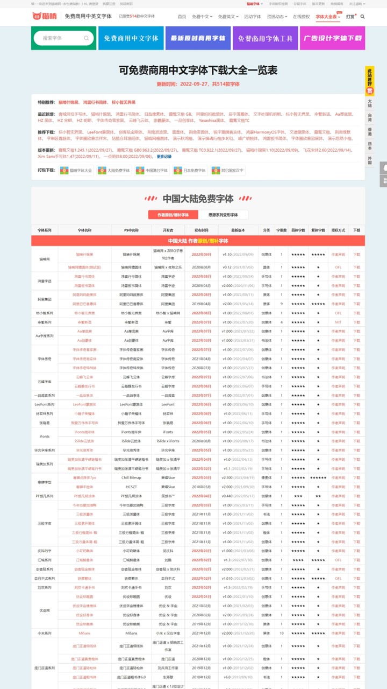
Task: Open 作者声明 for 猫啃什锦黑 row
Action: [338, 254]
